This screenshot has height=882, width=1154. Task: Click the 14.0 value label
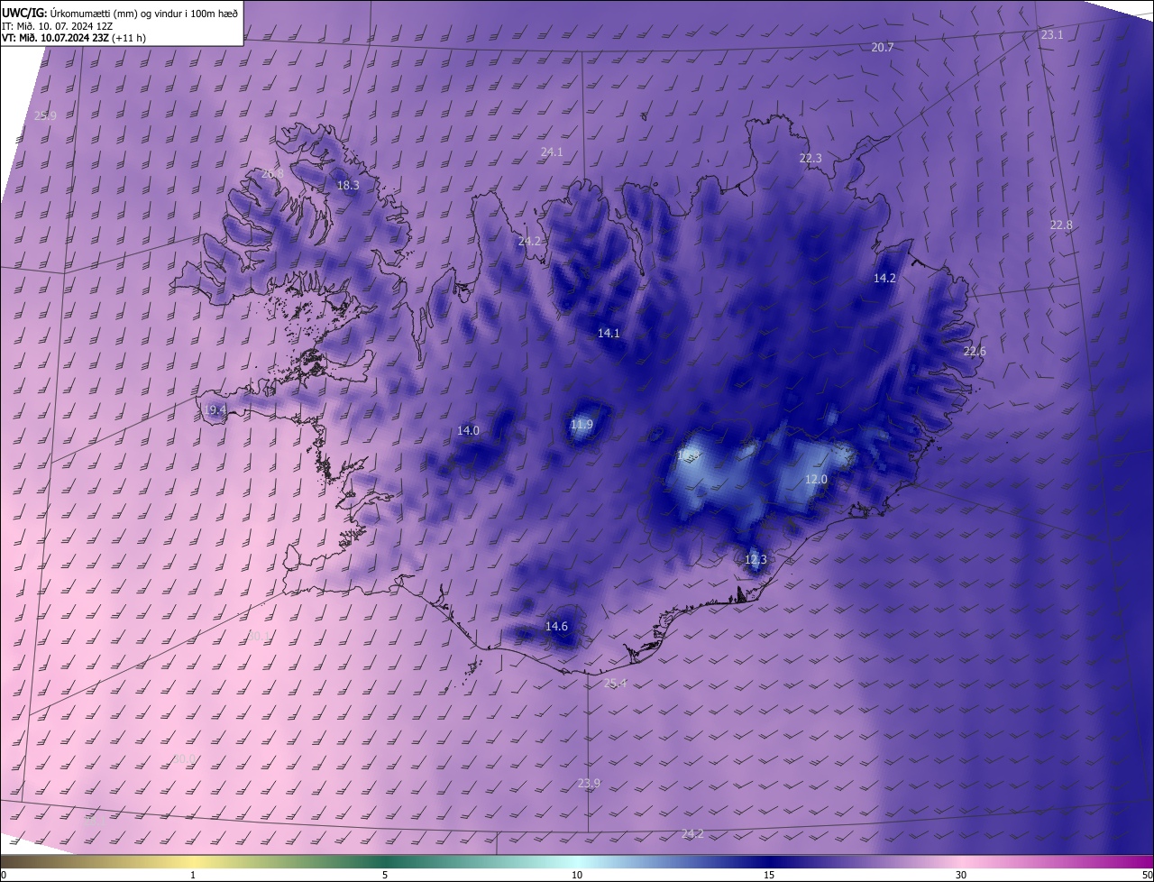point(468,430)
